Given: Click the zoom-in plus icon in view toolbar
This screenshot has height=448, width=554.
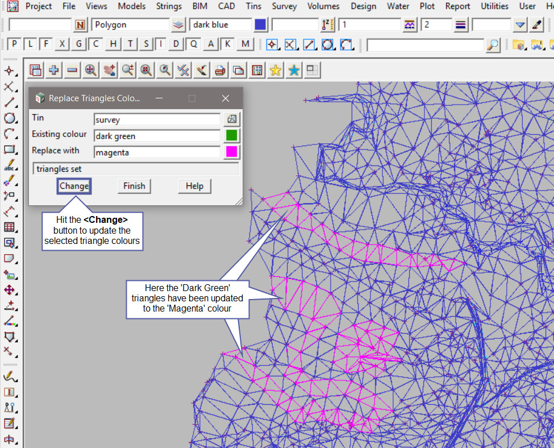Looking at the screenshot, I should tap(54, 70).
